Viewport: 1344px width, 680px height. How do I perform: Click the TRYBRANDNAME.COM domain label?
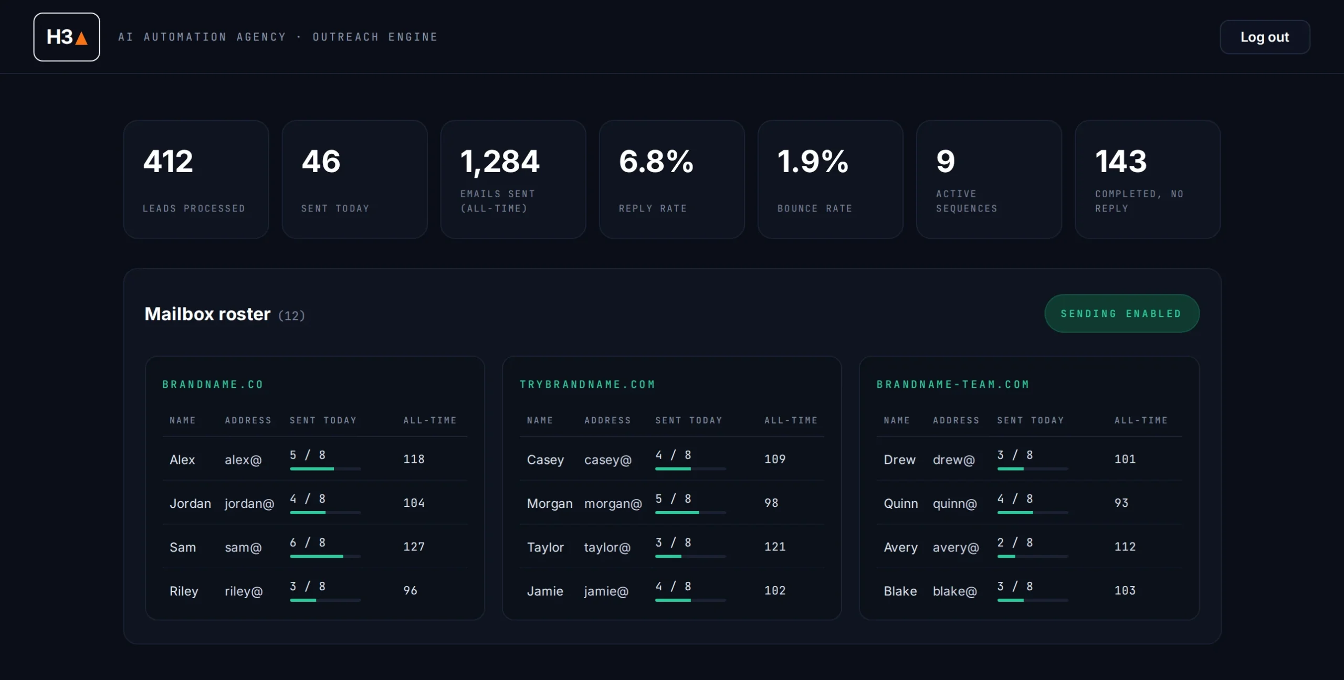587,385
